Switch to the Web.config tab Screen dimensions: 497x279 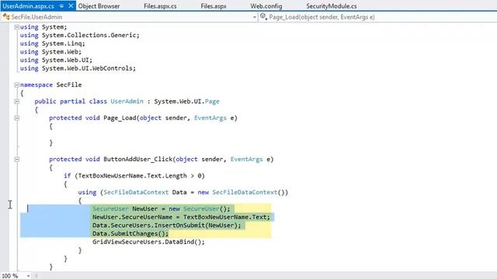tap(266, 6)
